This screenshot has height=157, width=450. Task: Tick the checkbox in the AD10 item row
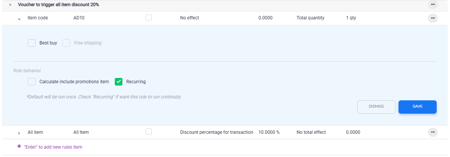click(x=149, y=17)
